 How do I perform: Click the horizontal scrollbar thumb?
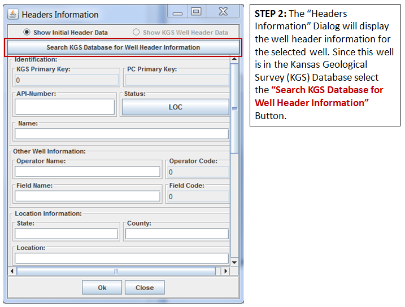116,271
